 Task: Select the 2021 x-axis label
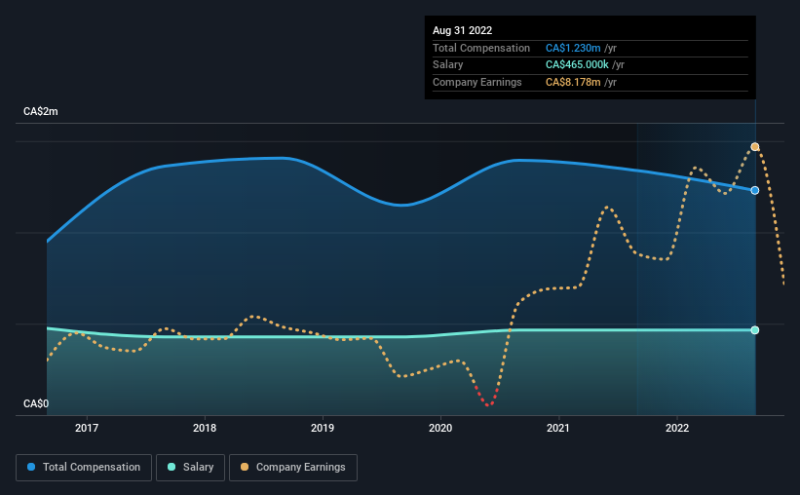pos(558,428)
